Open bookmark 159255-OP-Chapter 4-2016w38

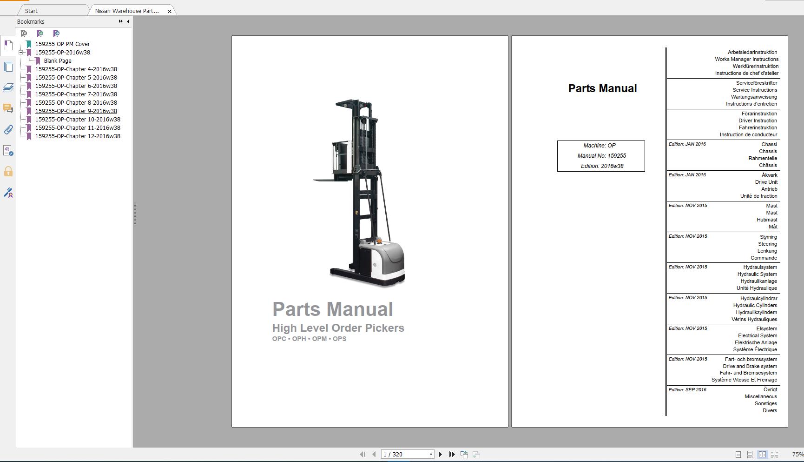[76, 69]
